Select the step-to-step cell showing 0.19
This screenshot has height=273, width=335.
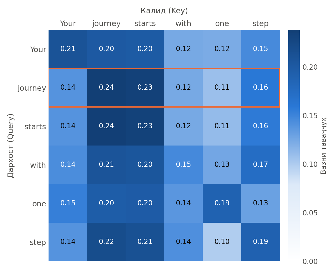(260, 242)
